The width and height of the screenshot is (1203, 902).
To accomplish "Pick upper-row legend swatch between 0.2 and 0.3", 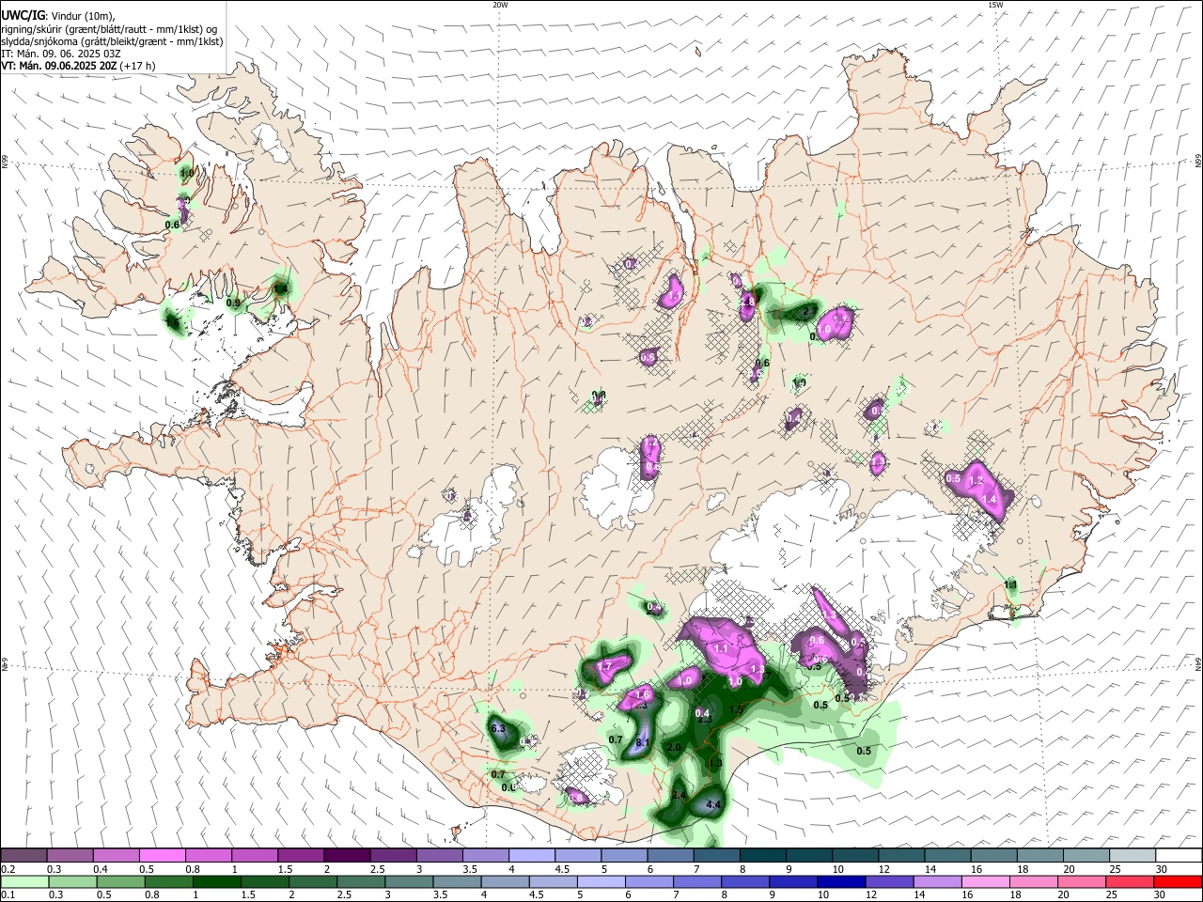I will [24, 855].
